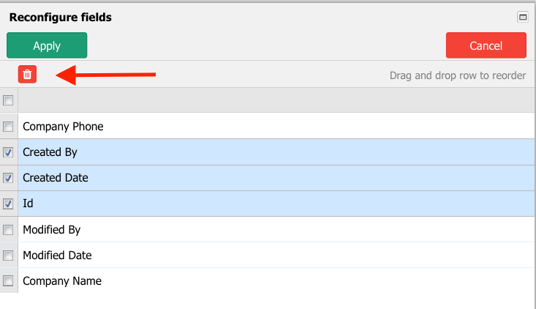536x309 pixels.
Task: Select the Company Name row
Action: pyautogui.click(x=276, y=281)
